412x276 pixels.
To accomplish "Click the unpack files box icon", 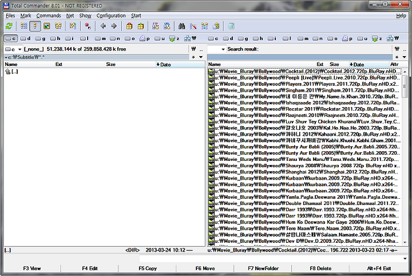I will pos(141,26).
